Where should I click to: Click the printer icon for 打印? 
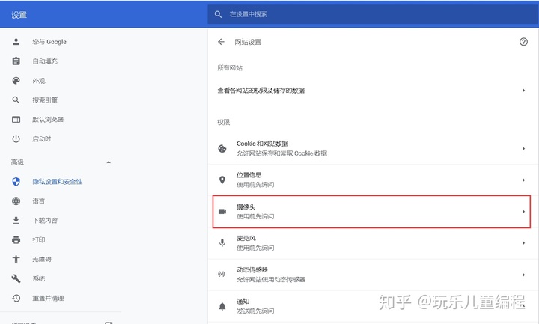[16, 240]
